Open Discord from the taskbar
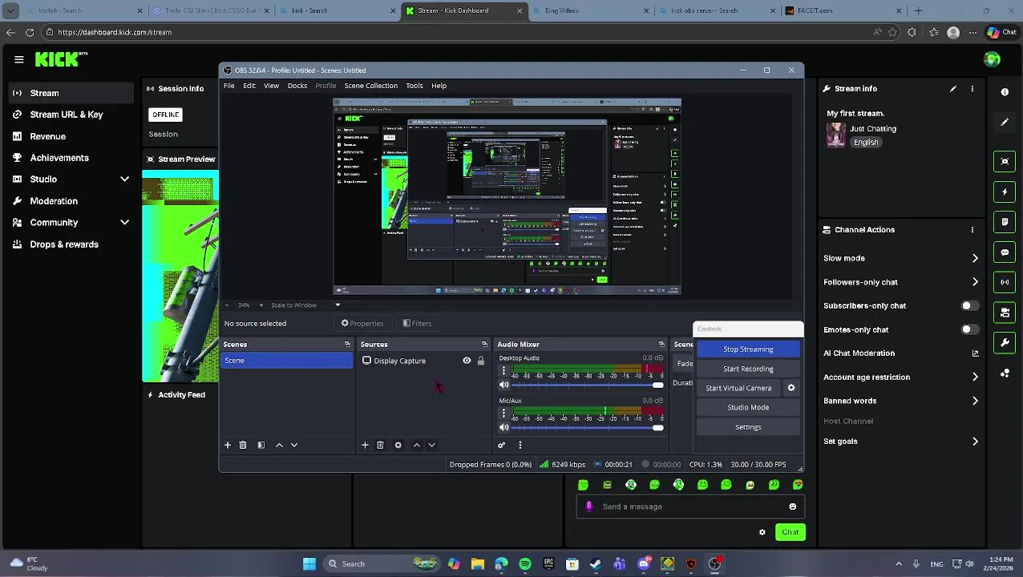 point(643,564)
